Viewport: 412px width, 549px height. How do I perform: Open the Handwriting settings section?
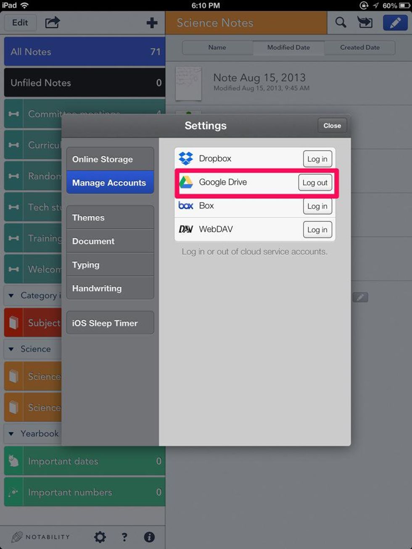[110, 288]
